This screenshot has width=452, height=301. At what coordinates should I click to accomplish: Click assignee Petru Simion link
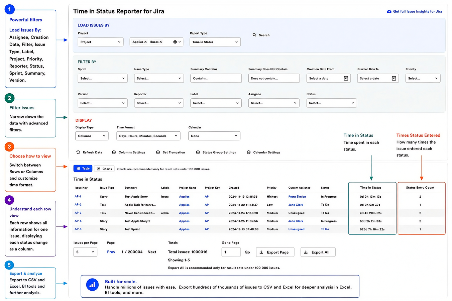point(297,197)
